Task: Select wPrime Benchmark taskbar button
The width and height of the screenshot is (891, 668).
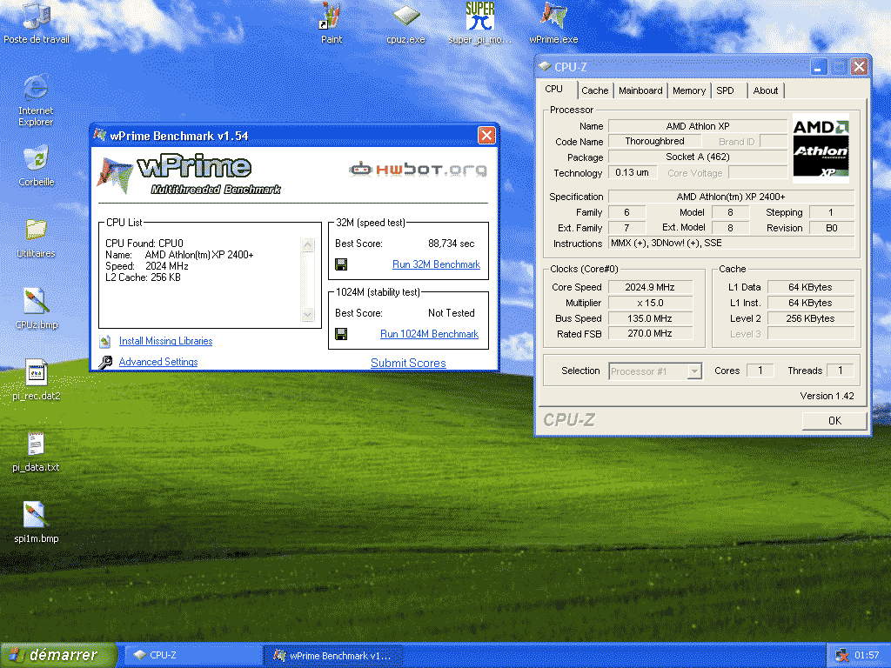Action: 333,655
